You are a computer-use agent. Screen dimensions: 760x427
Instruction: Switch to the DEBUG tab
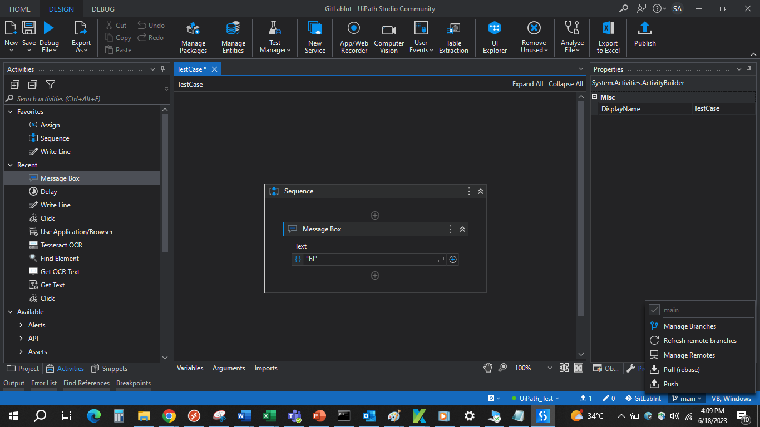point(103,9)
